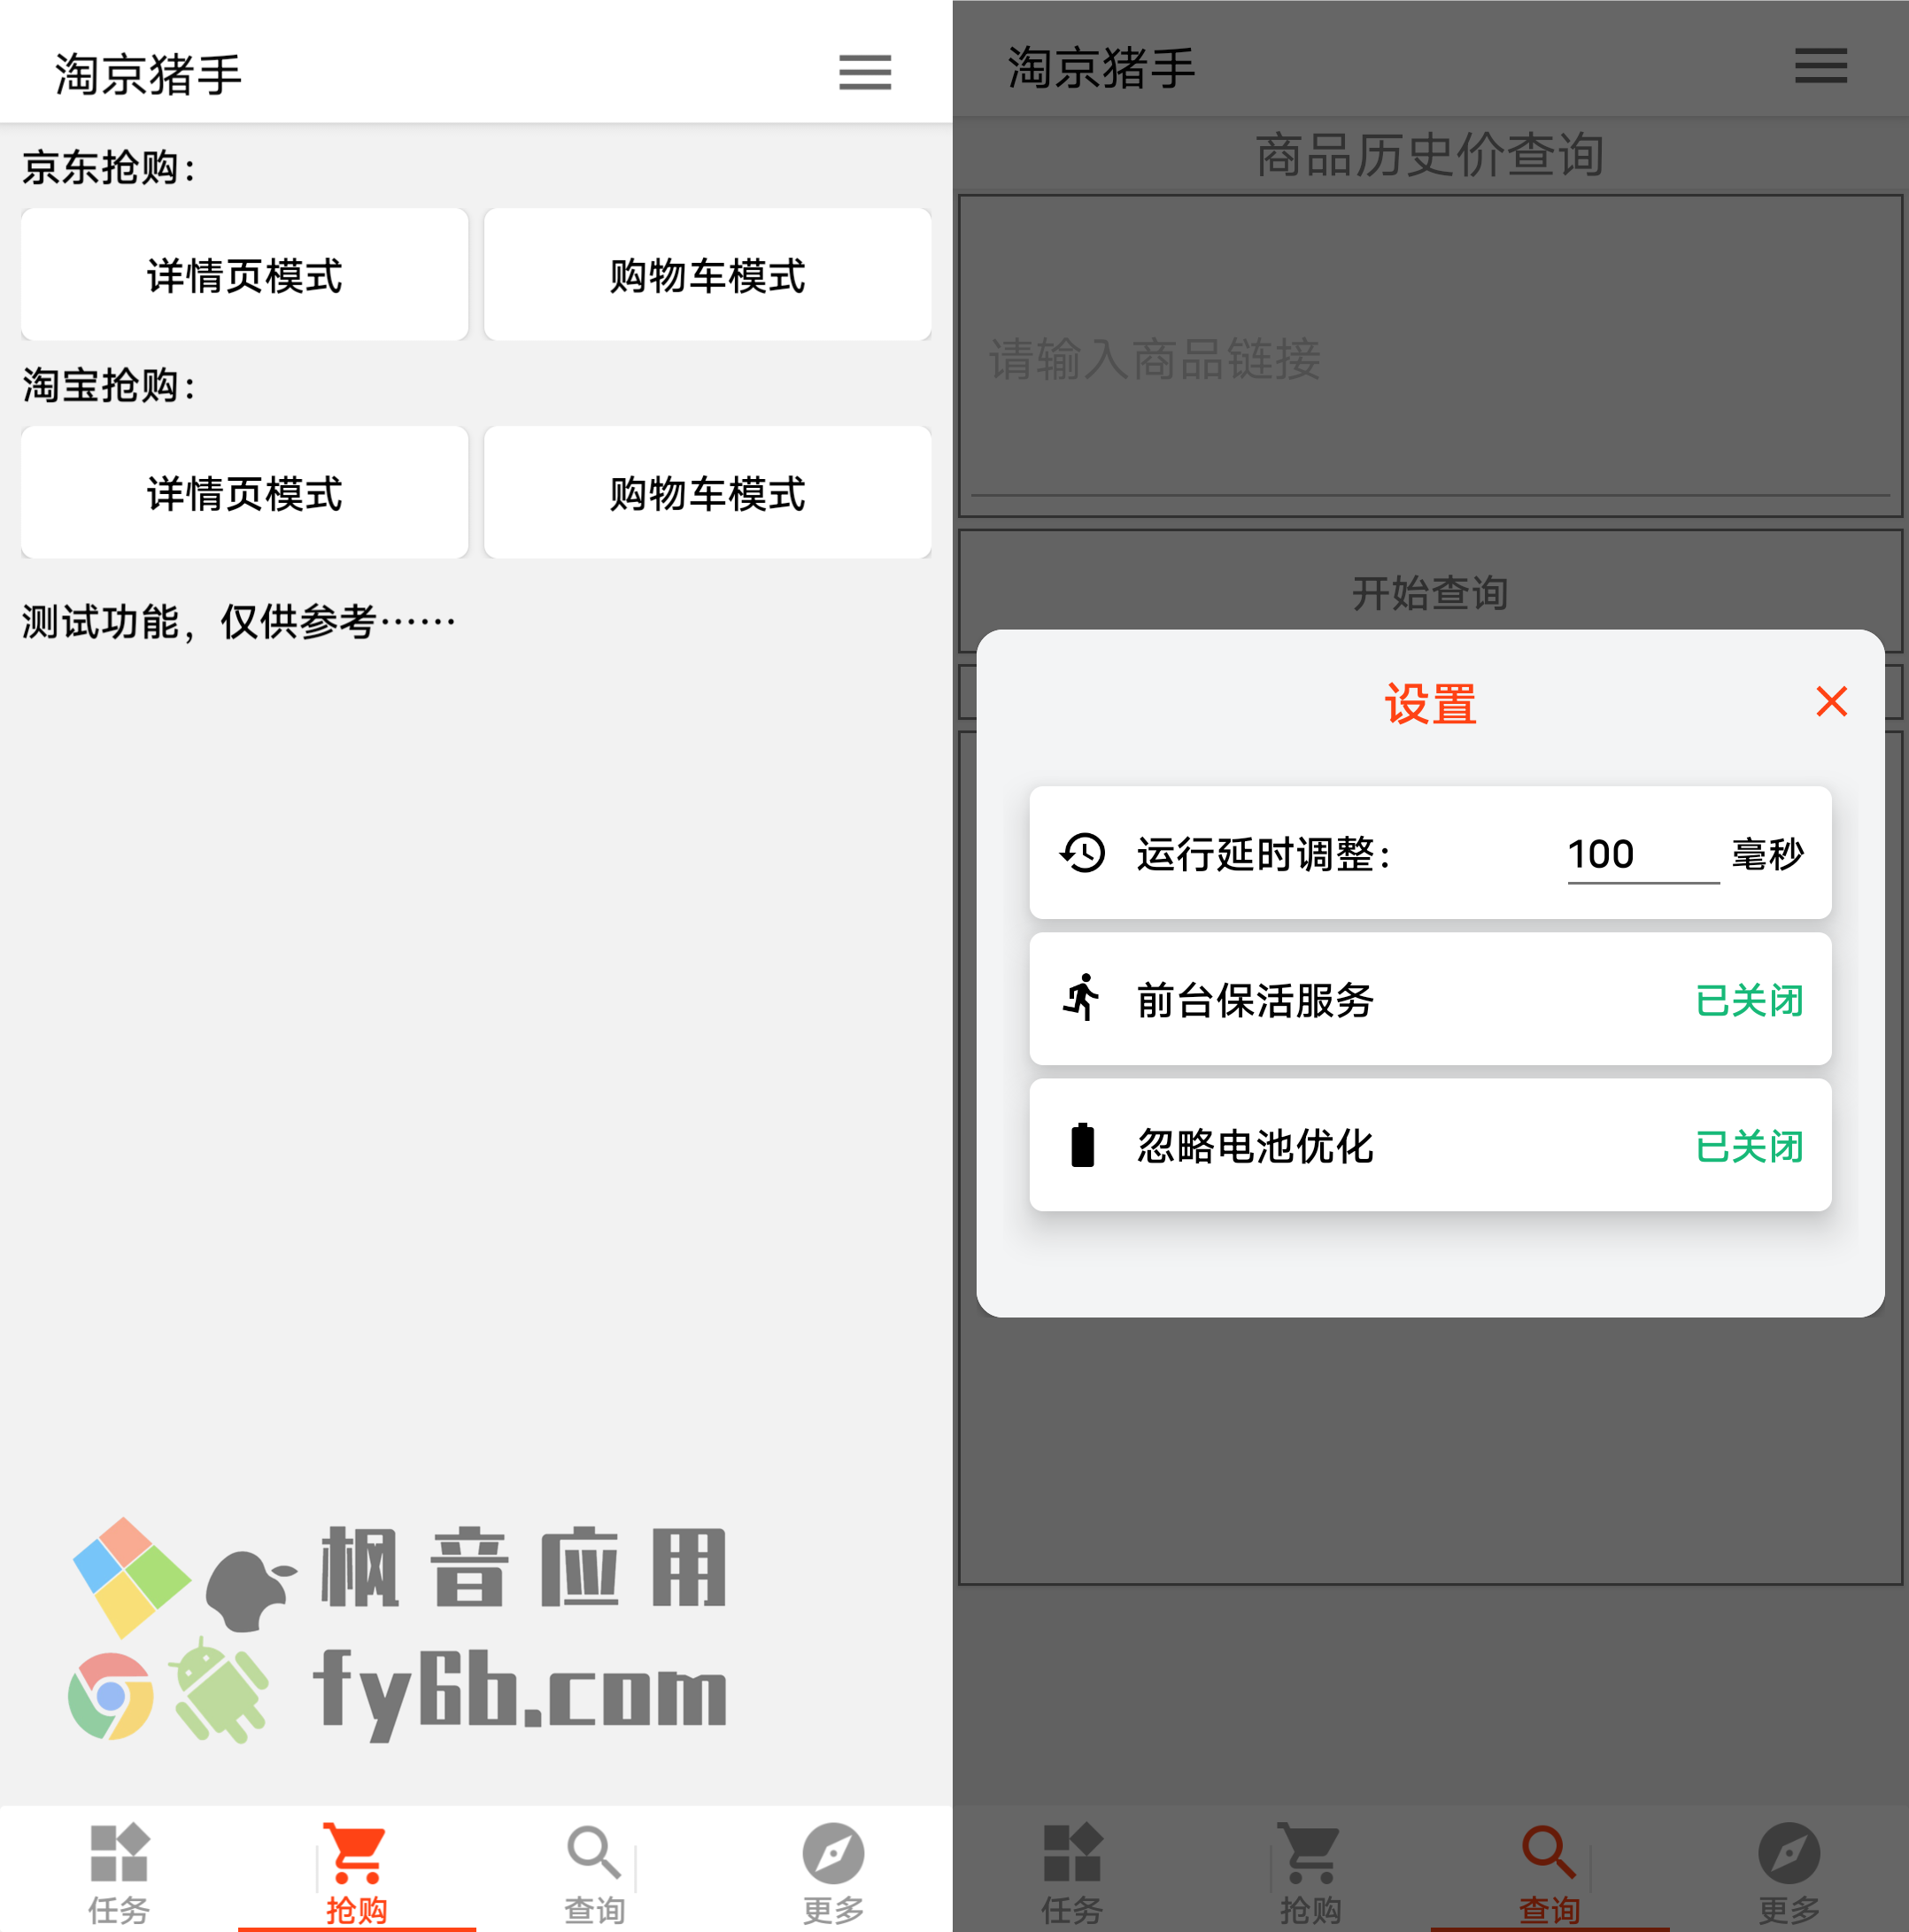Tap the 开始查询 button
Image resolution: width=1909 pixels, height=1932 pixels.
pyautogui.click(x=1430, y=592)
